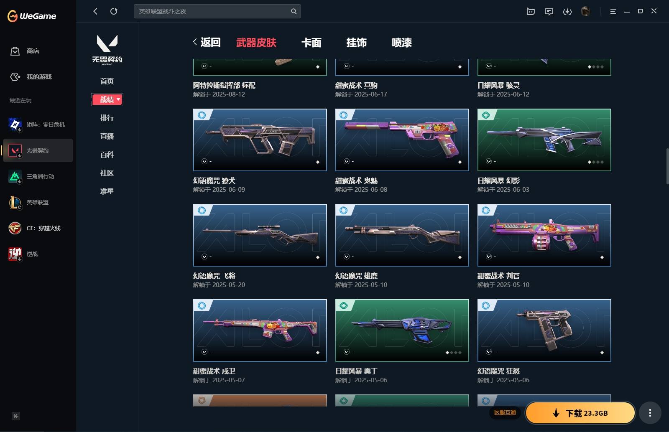Click the user avatar icon
The height and width of the screenshot is (432, 669).
click(x=586, y=12)
